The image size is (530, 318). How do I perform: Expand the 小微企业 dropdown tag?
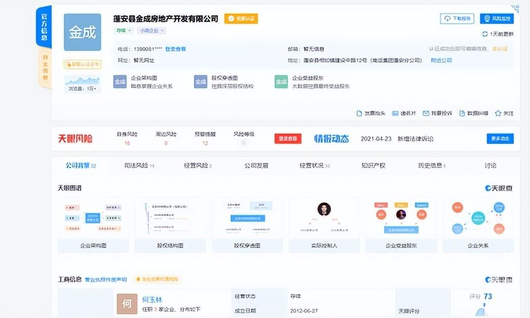150,31
